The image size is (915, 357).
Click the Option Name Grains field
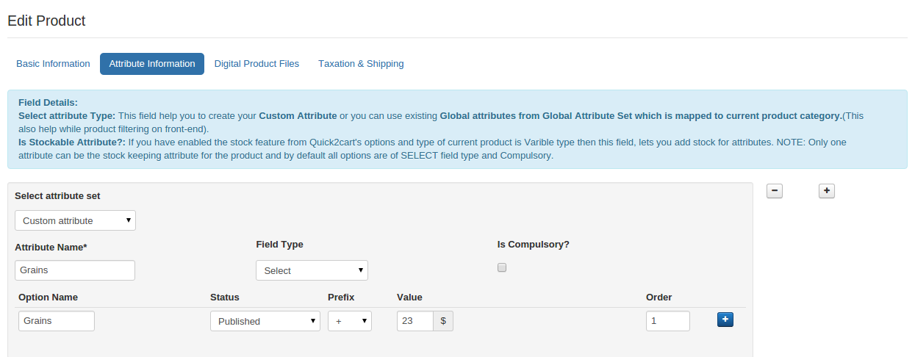[x=57, y=321]
